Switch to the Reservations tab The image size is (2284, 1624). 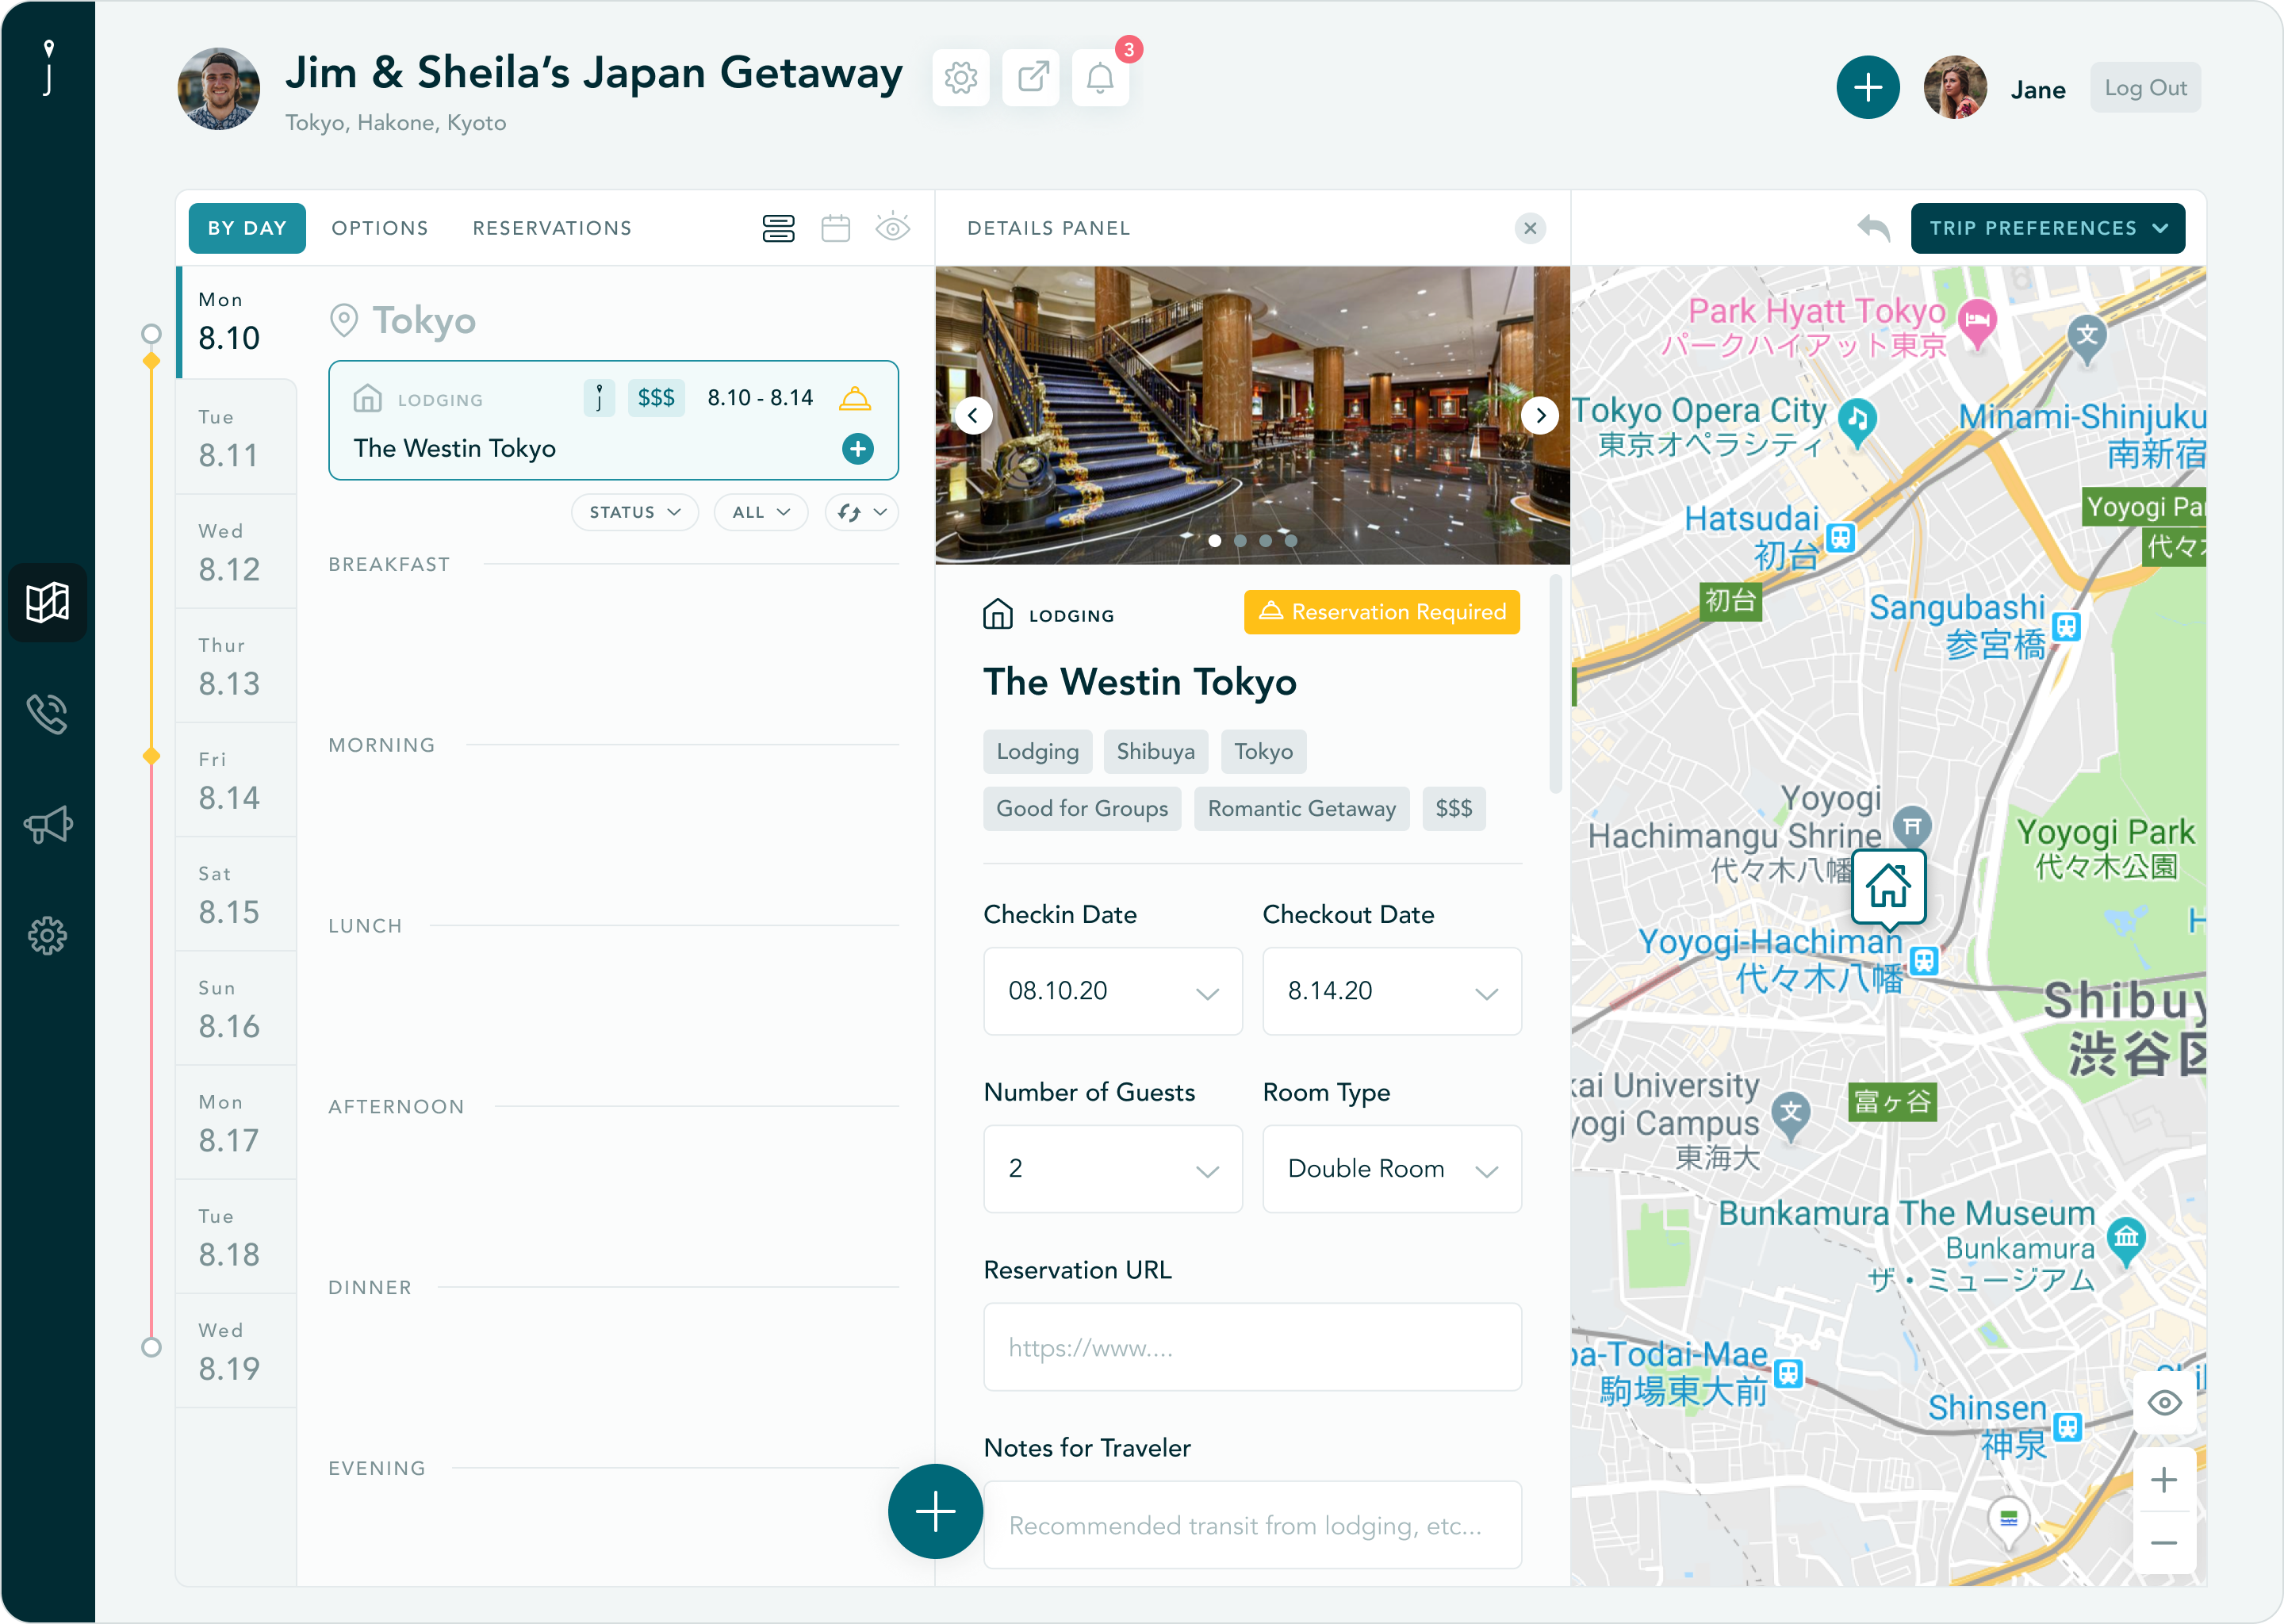point(552,229)
